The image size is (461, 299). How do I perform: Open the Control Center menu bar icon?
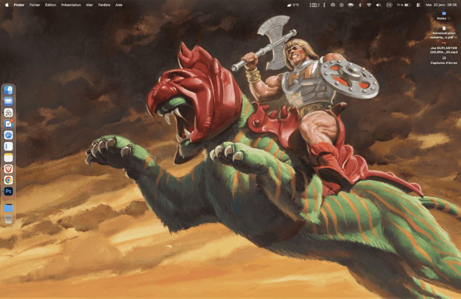[x=418, y=5]
